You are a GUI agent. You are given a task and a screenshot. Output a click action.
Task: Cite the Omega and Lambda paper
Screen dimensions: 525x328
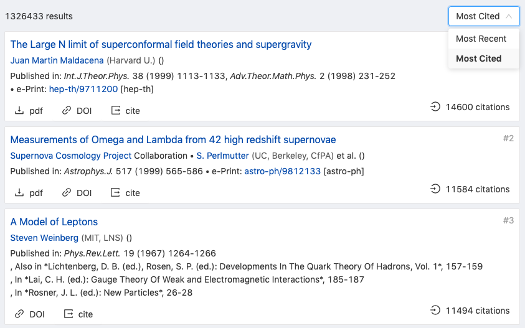point(125,193)
